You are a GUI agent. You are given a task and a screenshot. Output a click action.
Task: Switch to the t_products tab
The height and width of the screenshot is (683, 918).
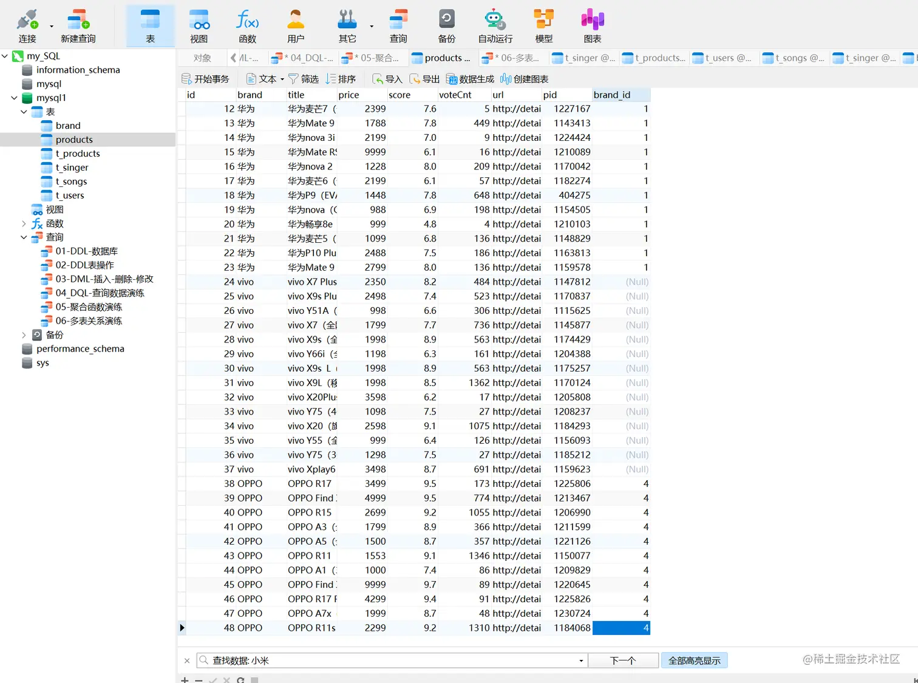point(654,58)
